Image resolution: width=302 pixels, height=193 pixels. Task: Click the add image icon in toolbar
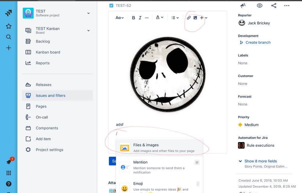pyautogui.click(x=195, y=18)
